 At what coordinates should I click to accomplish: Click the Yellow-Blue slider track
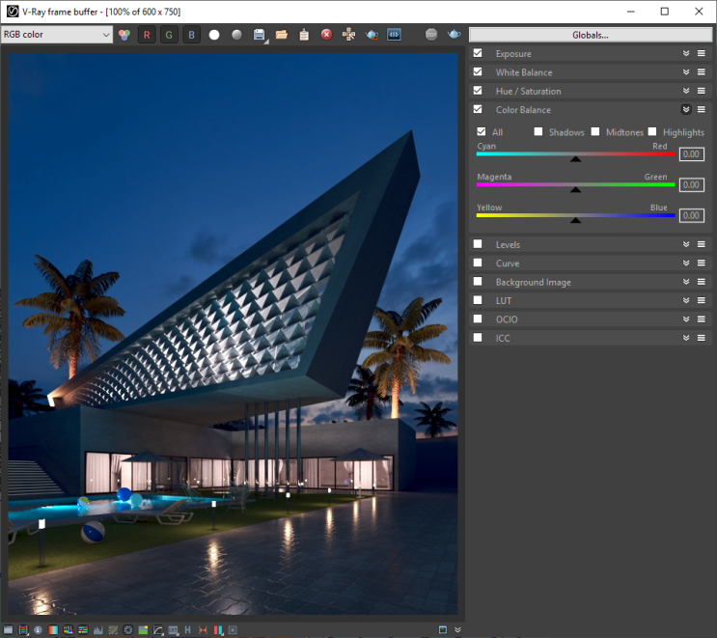point(576,215)
